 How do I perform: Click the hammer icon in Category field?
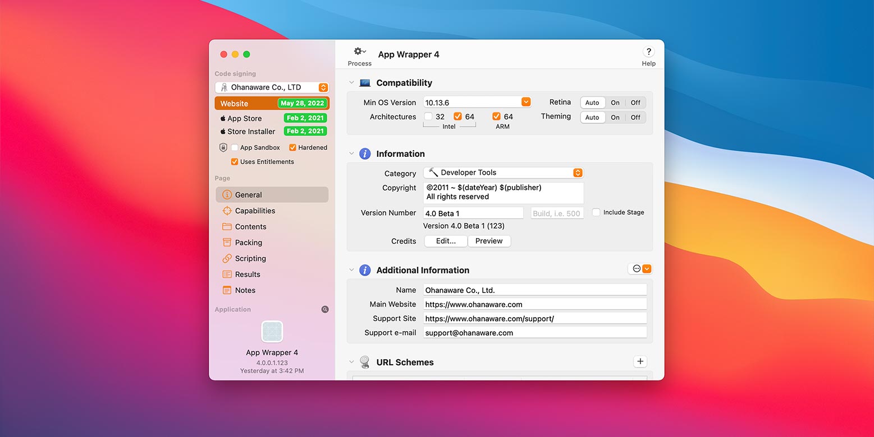(x=433, y=172)
